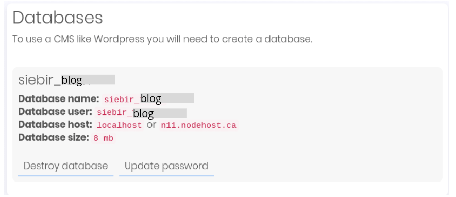Click the blue underline beneath Destroy database

[x=66, y=176]
